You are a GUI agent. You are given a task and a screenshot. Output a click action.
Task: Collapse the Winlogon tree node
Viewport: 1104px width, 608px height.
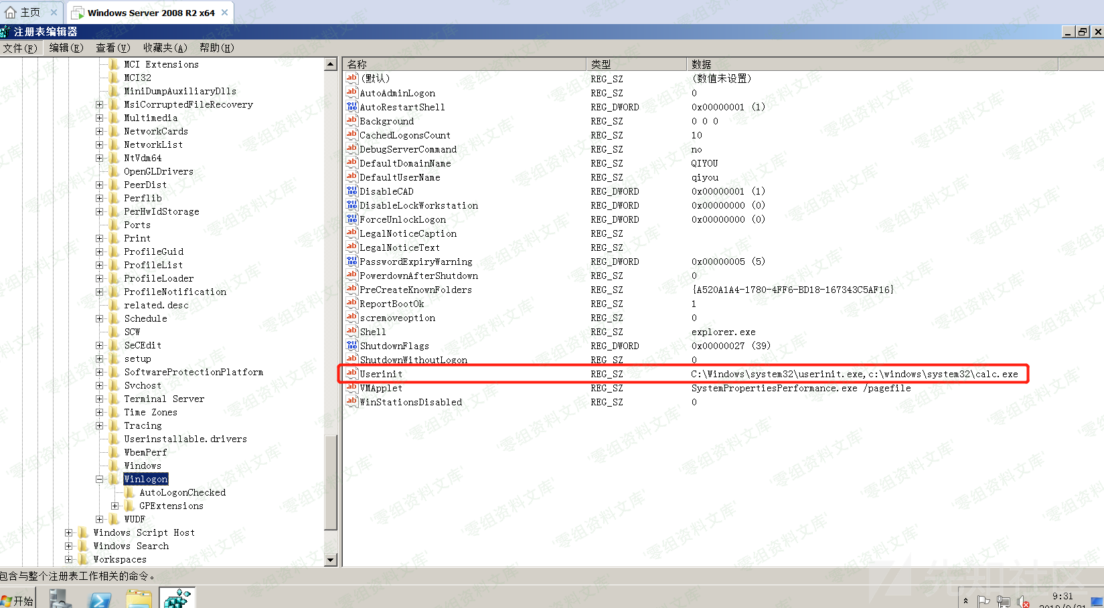tap(99, 479)
